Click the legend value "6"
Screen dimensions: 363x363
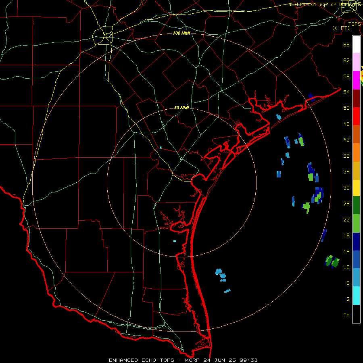[348, 283]
